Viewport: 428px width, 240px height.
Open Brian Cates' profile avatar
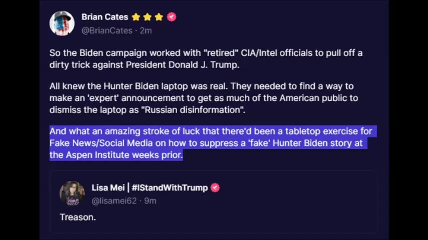click(62, 23)
